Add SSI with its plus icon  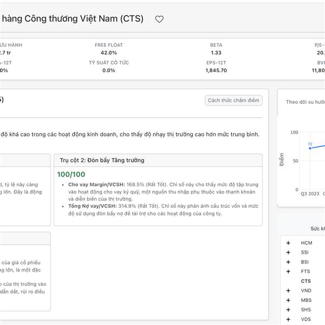(x=288, y=252)
